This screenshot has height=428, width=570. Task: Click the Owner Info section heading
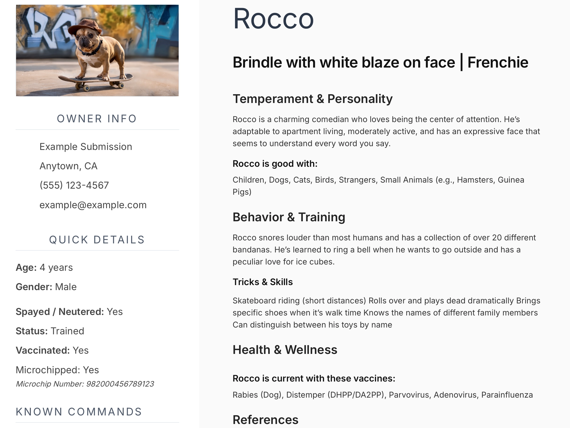(97, 119)
